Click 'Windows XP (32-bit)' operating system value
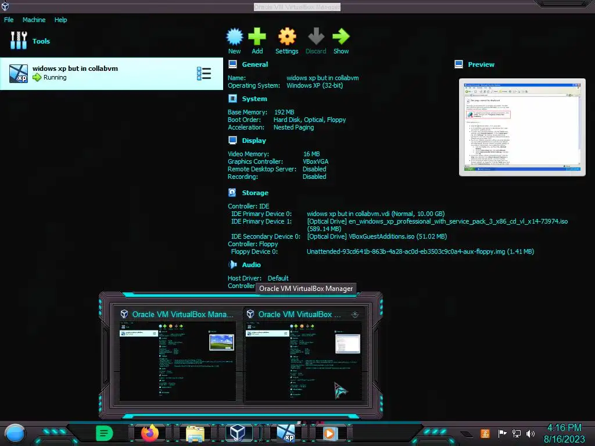 click(x=314, y=86)
